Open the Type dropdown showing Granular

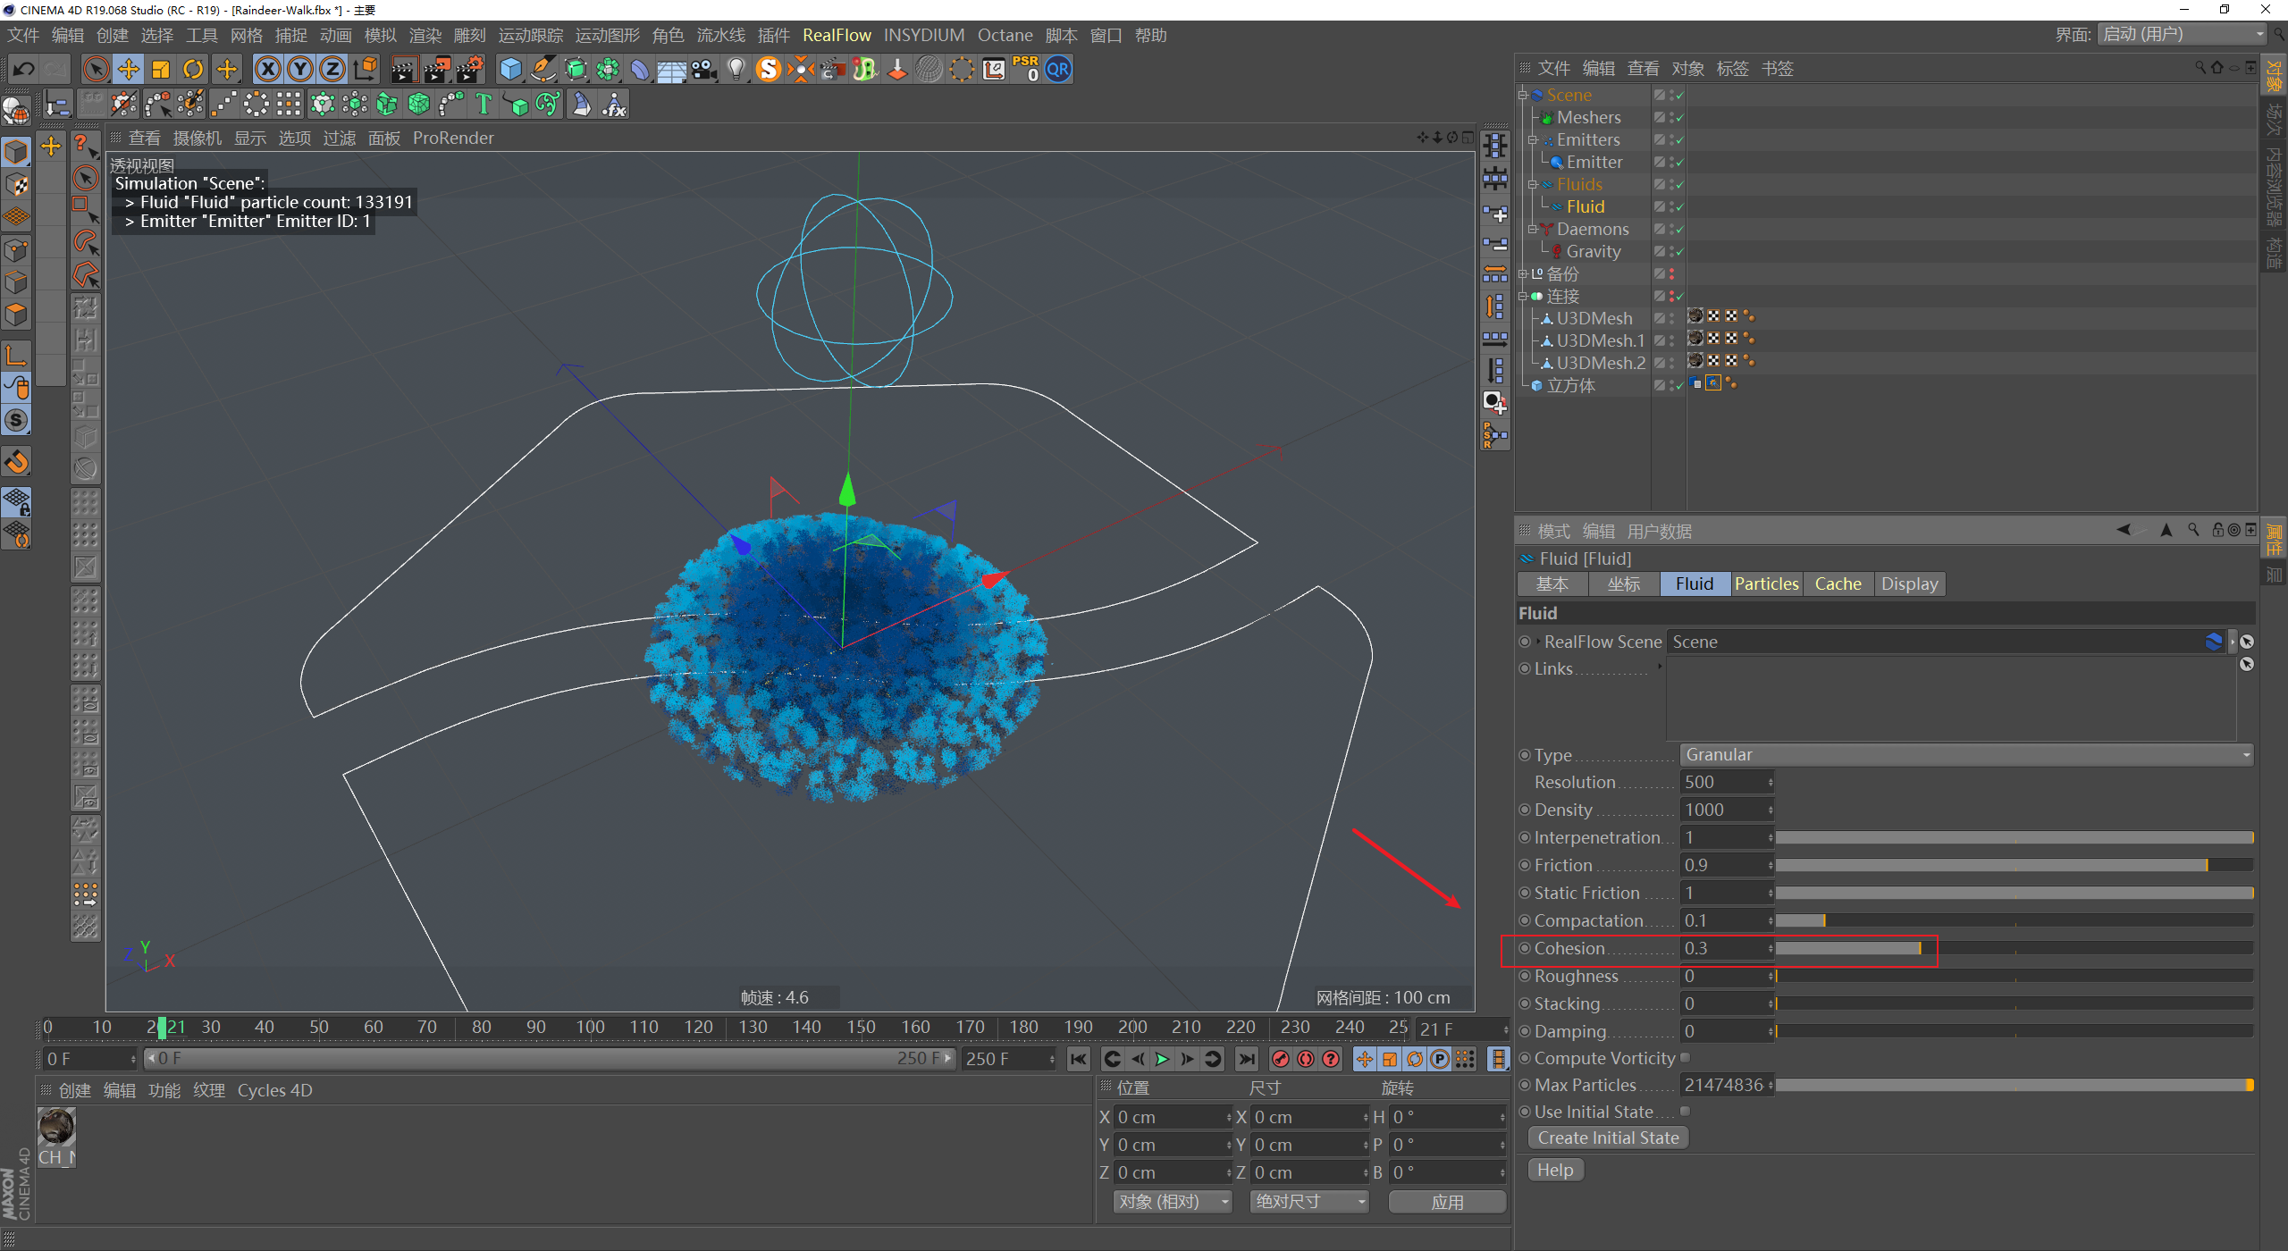[x=1965, y=755]
